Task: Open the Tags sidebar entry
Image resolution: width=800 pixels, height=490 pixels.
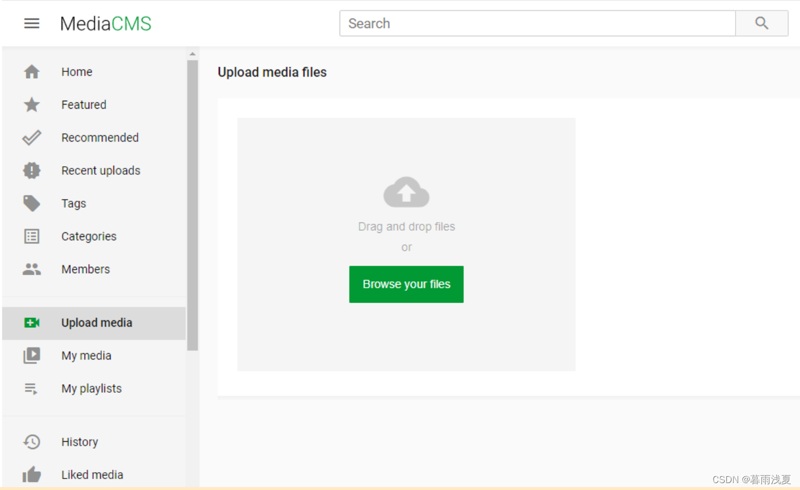Action: point(94,203)
